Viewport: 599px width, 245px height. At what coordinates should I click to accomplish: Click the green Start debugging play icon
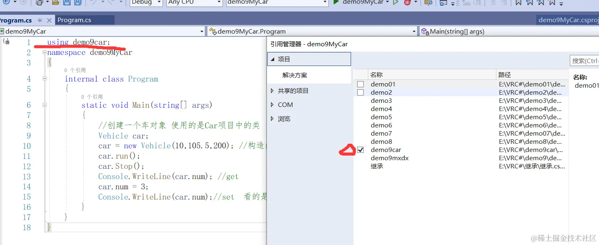point(336,2)
